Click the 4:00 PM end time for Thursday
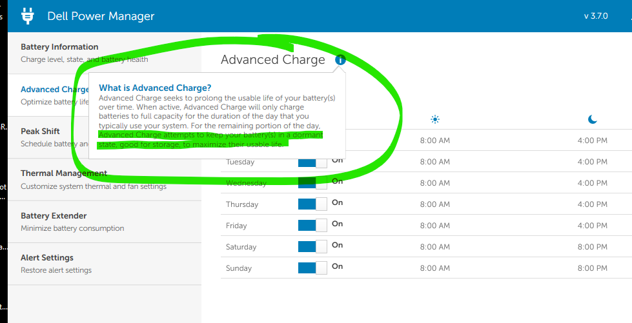This screenshot has width=632, height=323. point(592,204)
